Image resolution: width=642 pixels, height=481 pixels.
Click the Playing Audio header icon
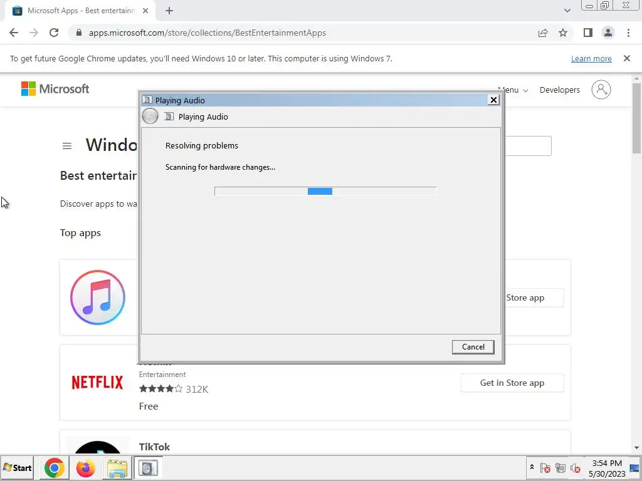click(169, 116)
